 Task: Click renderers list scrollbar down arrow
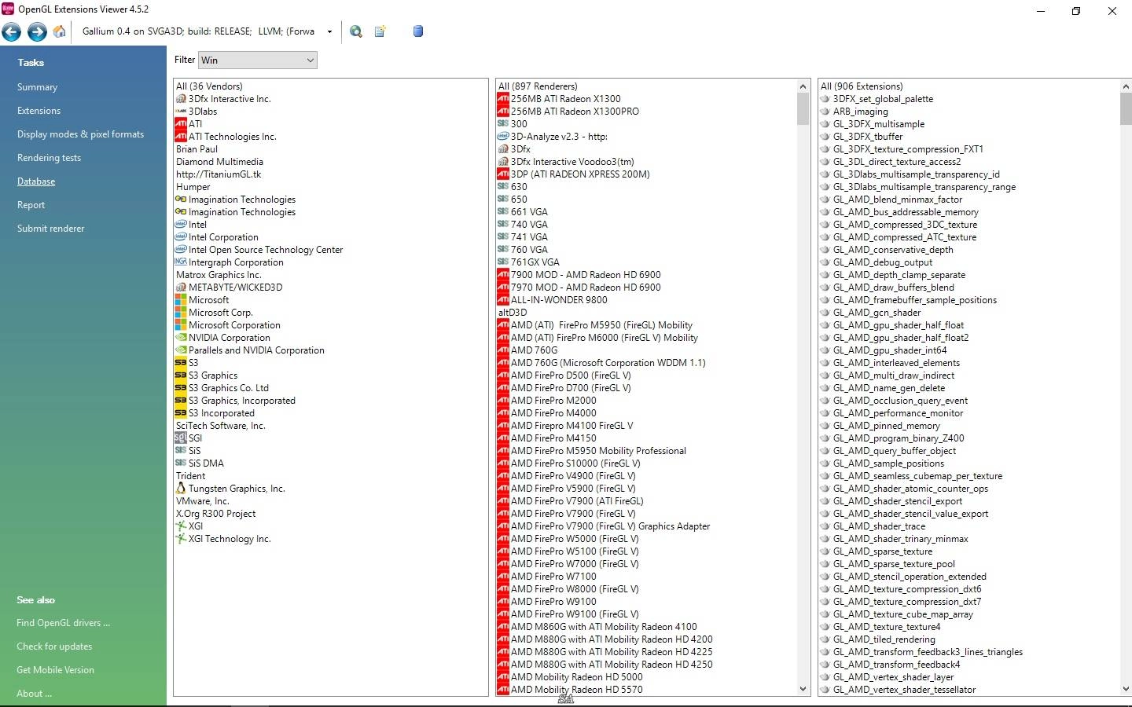click(x=803, y=689)
